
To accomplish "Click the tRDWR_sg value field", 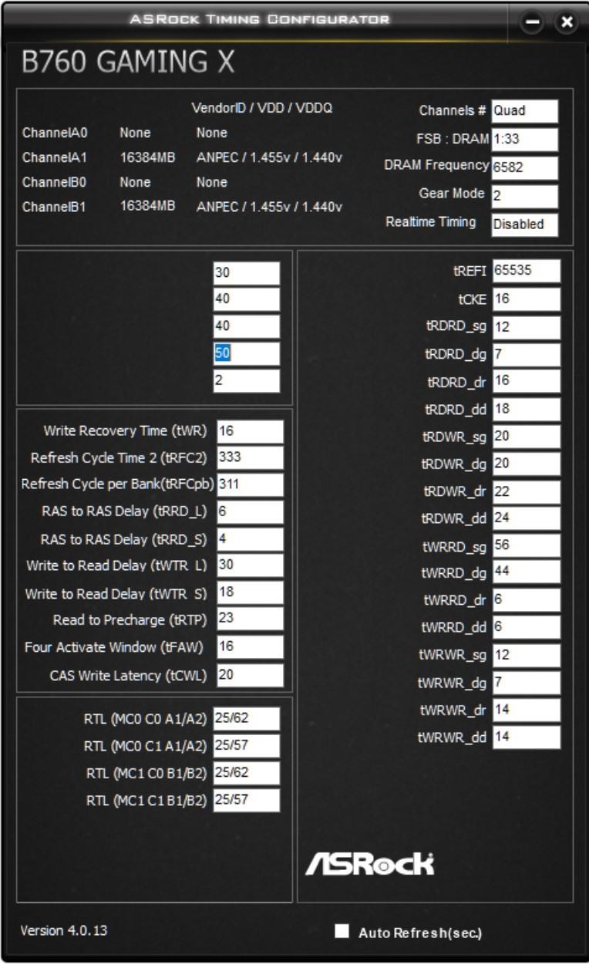I will click(527, 437).
